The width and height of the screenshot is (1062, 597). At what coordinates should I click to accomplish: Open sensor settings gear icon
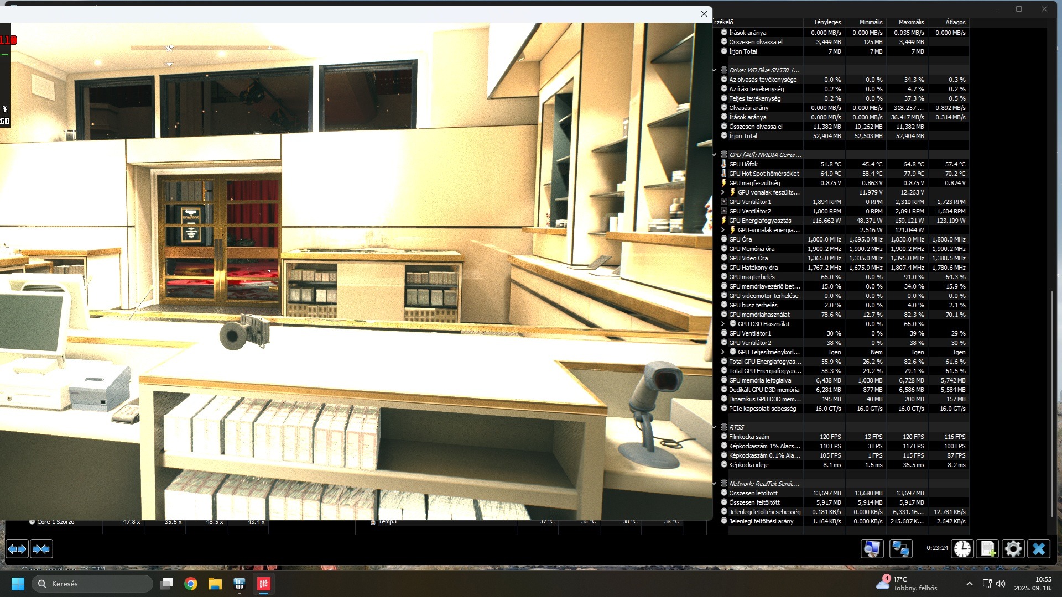(1013, 549)
